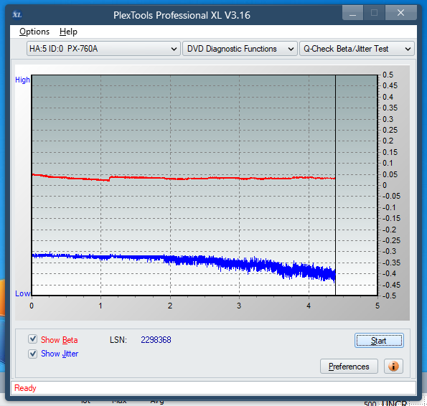Open the orange info icon button
Screen dimensions: 427x406
[393, 367]
